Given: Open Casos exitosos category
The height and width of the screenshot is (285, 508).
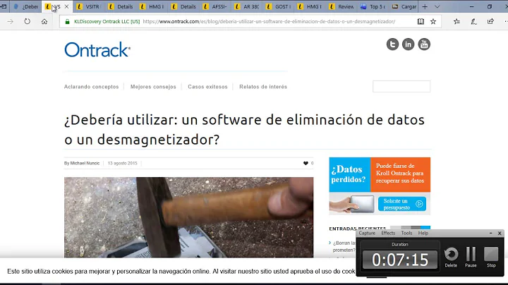Looking at the screenshot, I should (x=207, y=87).
